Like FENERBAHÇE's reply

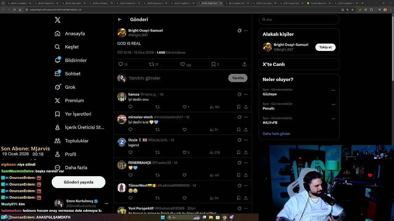[x=184, y=175]
